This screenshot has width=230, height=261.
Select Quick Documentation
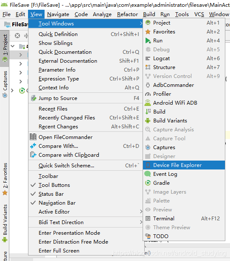click(x=85, y=52)
